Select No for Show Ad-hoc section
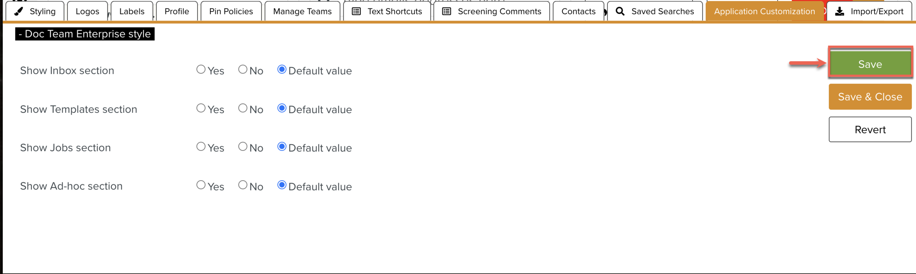916x274 pixels. pos(243,185)
